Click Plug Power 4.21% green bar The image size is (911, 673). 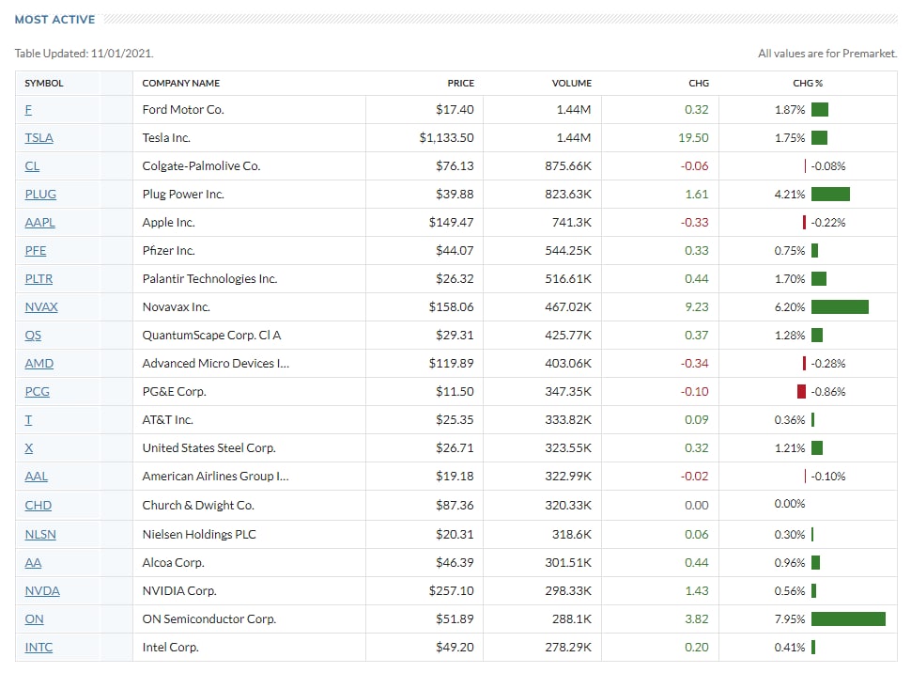click(x=830, y=195)
